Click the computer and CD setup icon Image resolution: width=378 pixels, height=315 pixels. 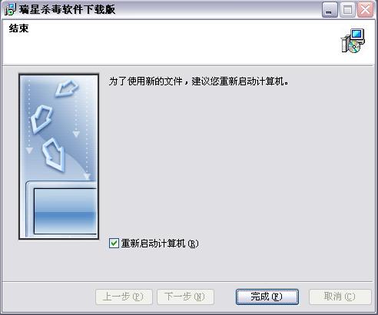coord(353,41)
